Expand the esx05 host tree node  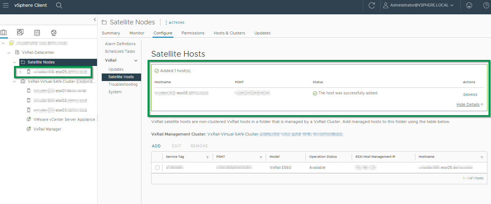point(20,72)
